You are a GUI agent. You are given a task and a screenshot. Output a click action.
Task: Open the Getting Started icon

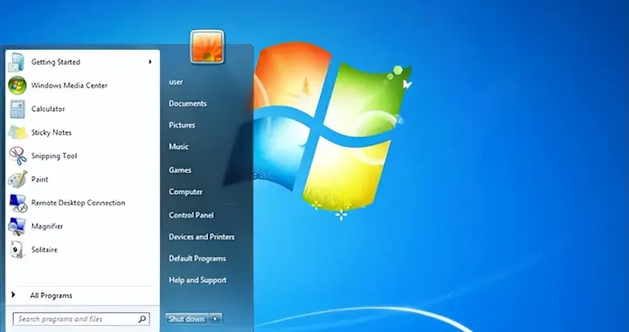point(16,62)
